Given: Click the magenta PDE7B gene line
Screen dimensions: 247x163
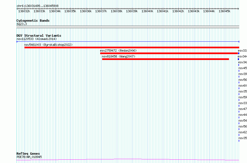Looking at the screenshot, I should [128, 160].
